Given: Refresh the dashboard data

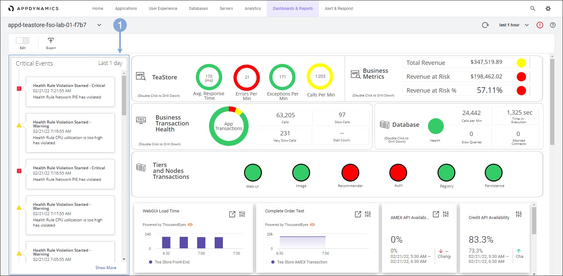Looking at the screenshot, I should [x=485, y=25].
